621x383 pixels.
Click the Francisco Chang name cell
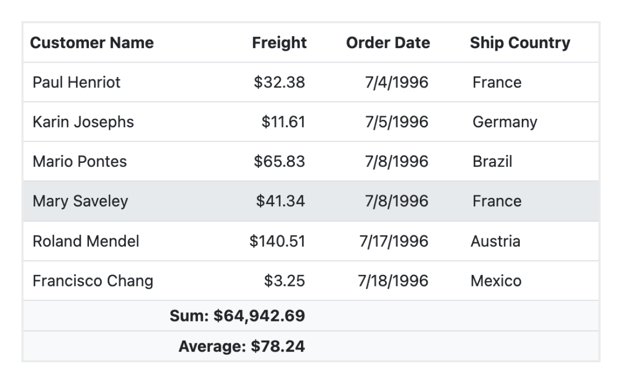pyautogui.click(x=93, y=281)
